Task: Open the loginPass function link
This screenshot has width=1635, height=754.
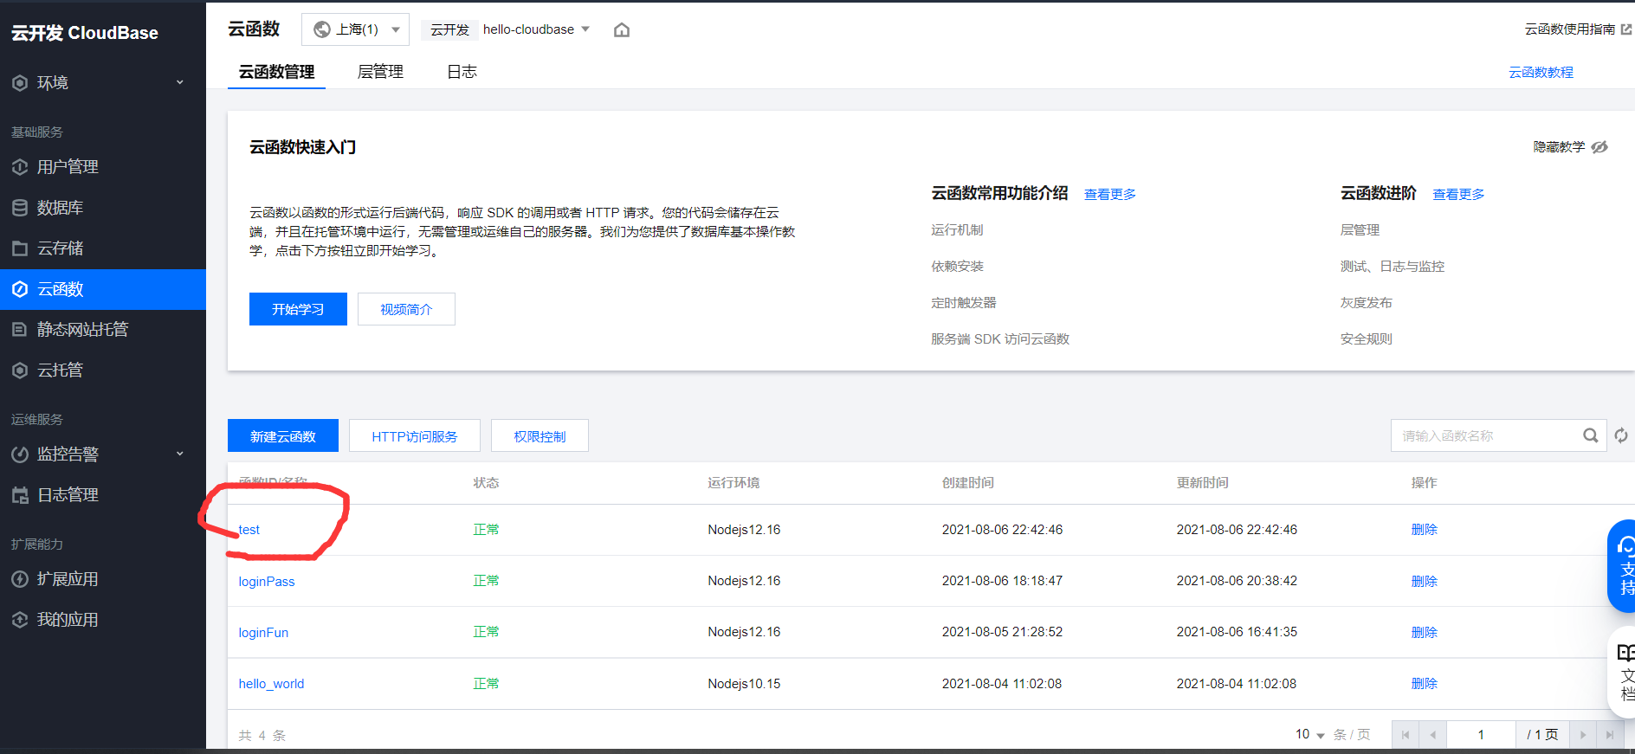Action: pos(267,581)
